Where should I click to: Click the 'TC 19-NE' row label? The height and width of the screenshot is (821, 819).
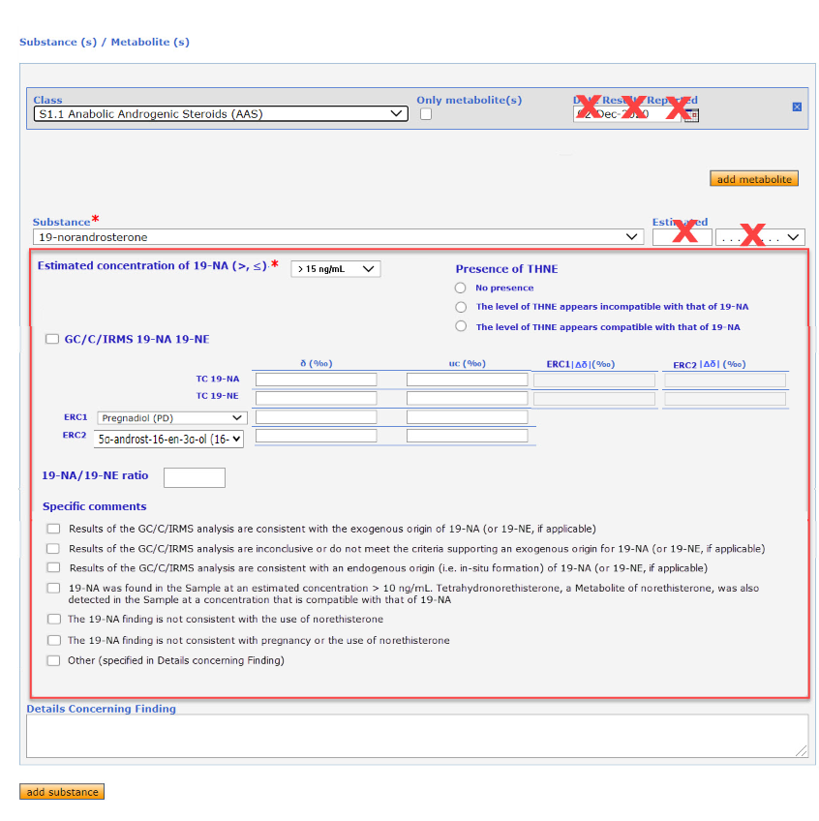pyautogui.click(x=217, y=396)
